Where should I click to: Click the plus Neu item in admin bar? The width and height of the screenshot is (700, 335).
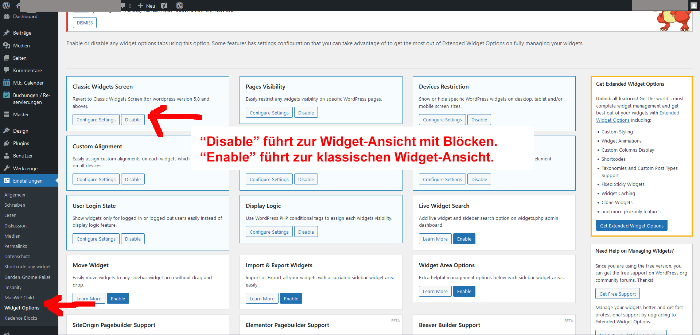point(147,6)
